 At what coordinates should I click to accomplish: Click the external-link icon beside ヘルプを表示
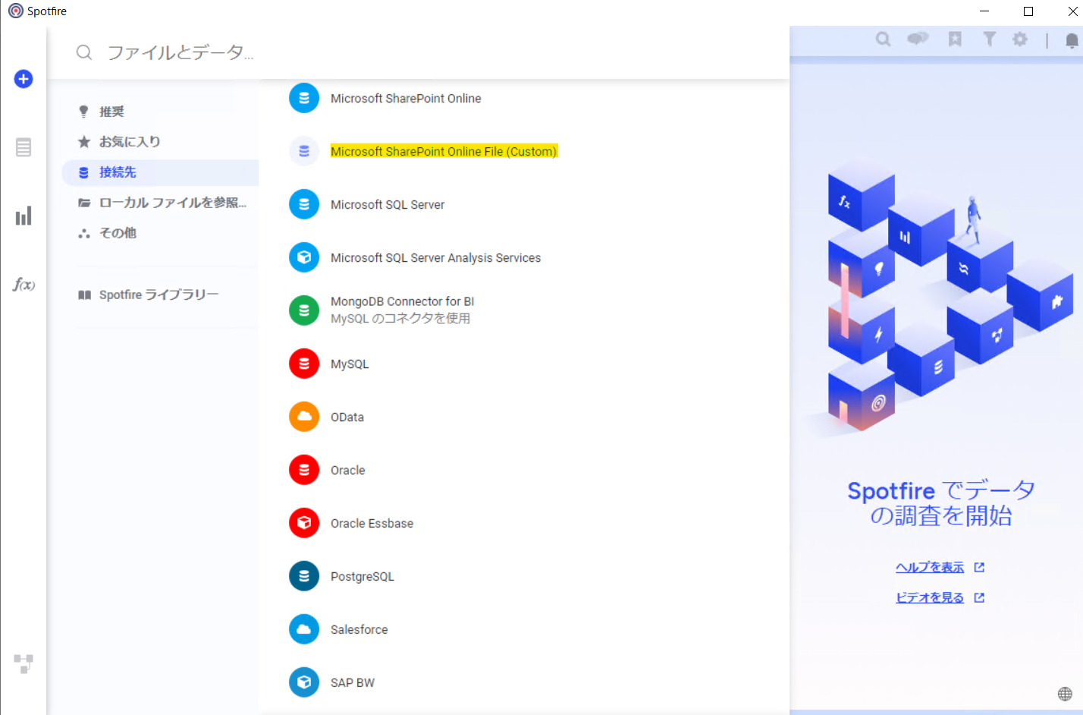[x=979, y=567]
